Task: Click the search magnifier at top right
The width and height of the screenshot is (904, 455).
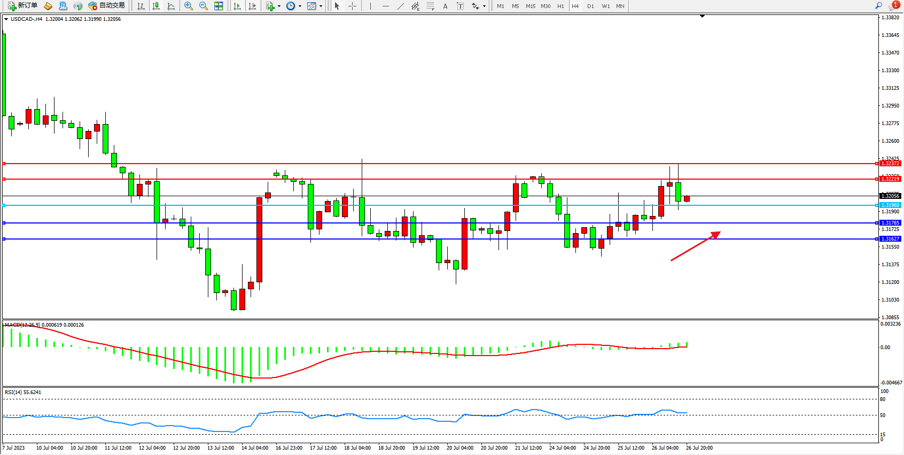Action: coord(878,6)
